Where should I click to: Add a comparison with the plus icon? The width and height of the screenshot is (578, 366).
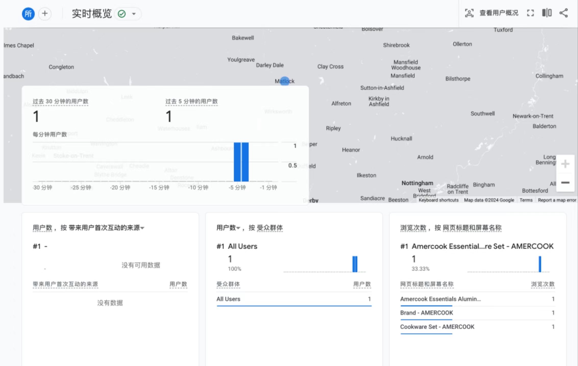coord(45,14)
